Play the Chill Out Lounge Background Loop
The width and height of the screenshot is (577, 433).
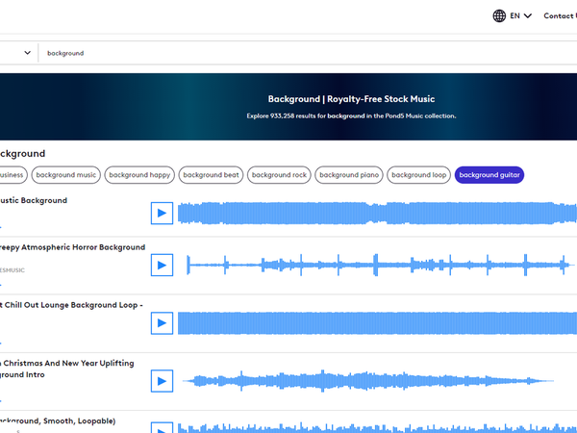162,323
